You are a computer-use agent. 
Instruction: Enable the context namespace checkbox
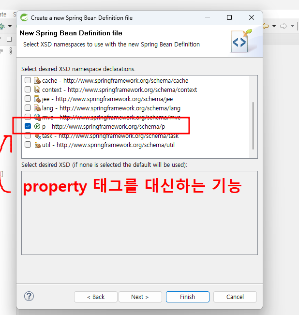(28, 90)
